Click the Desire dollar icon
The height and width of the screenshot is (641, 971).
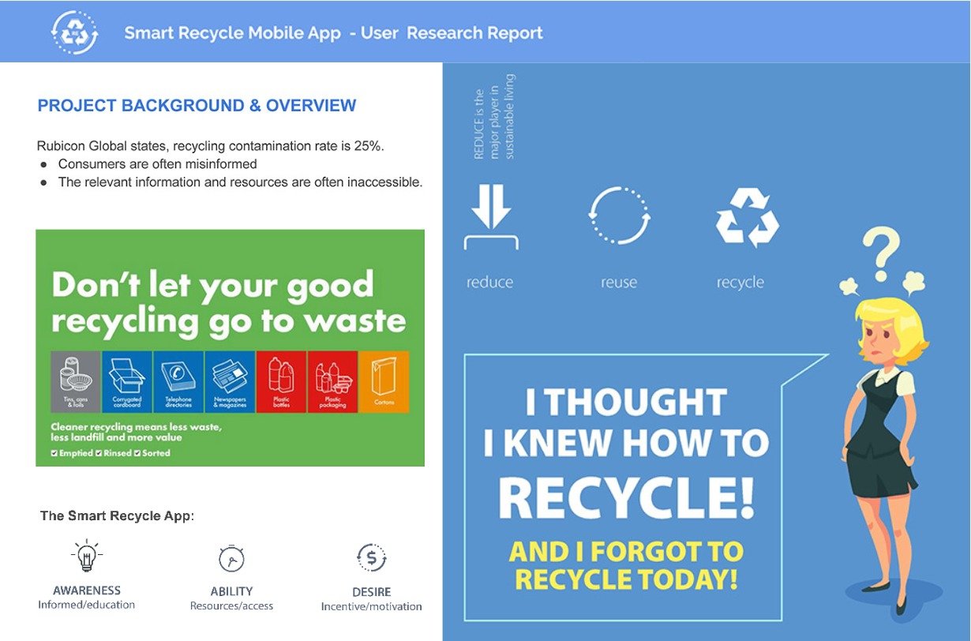[x=372, y=559]
